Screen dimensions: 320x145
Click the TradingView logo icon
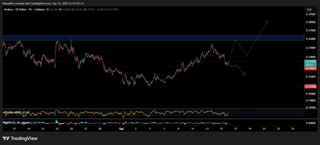coord(6,138)
